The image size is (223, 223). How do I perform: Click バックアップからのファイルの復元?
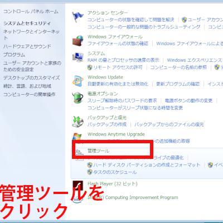pyautogui.click(x=169, y=124)
